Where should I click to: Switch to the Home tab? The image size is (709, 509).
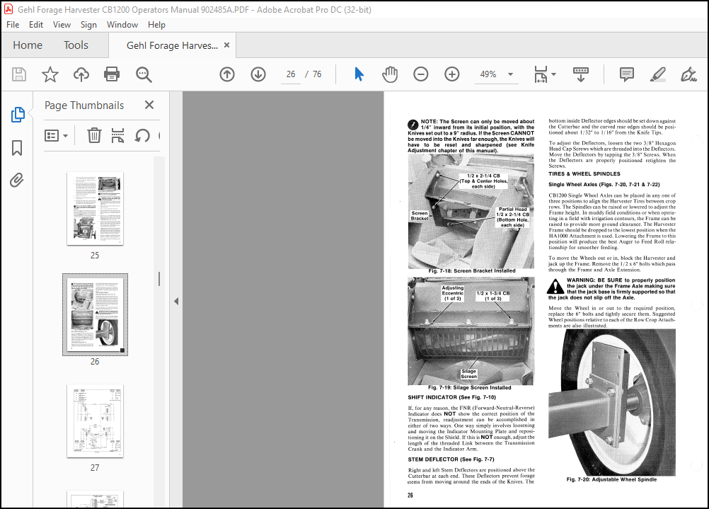click(x=28, y=45)
